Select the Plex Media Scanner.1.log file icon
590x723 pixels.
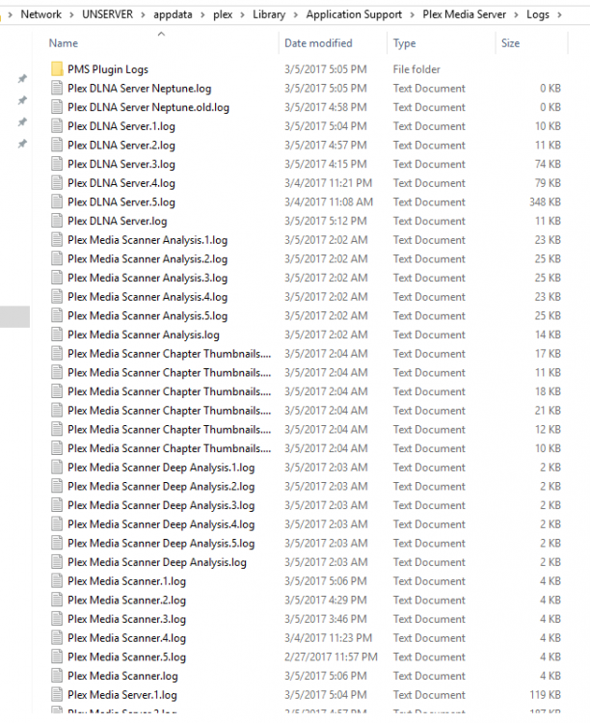(x=57, y=580)
